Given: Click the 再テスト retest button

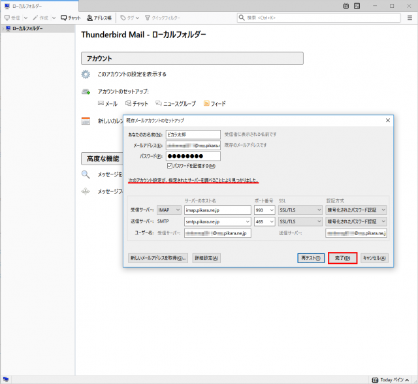Looking at the screenshot, I should point(311,258).
